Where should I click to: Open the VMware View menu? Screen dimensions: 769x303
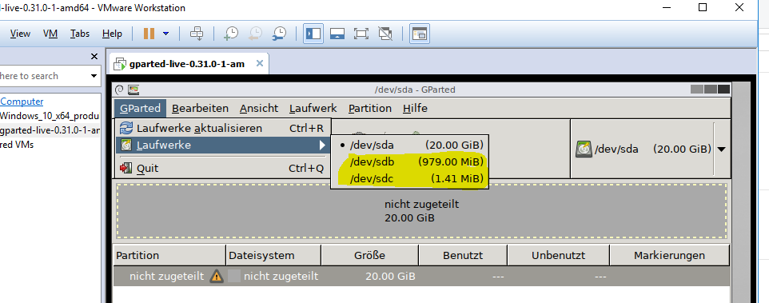pyautogui.click(x=20, y=34)
